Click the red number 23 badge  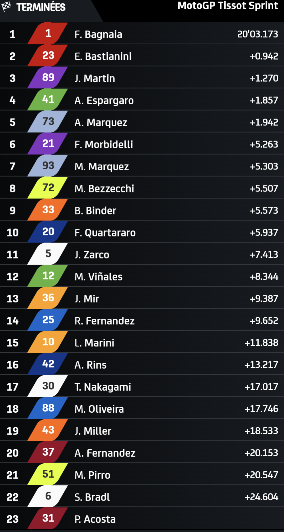click(x=48, y=56)
